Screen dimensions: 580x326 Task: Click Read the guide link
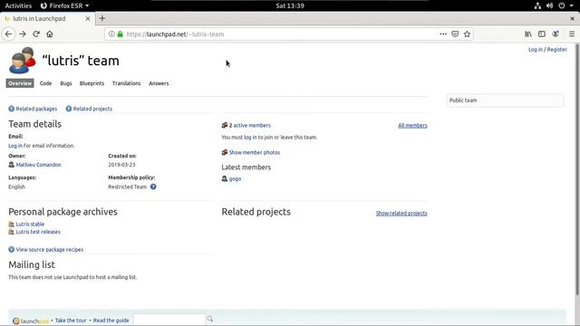(111, 320)
